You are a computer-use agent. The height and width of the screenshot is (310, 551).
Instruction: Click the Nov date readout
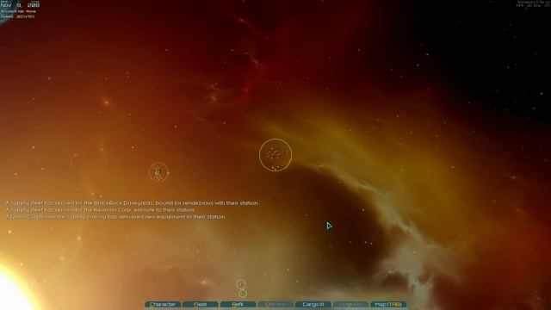point(20,5)
